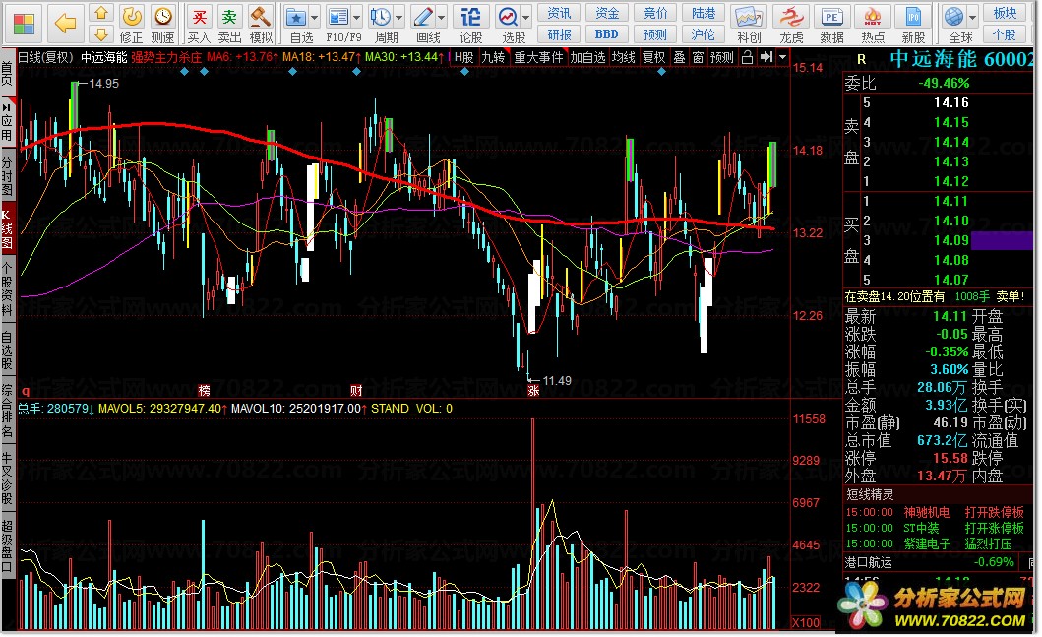Viewport: 1042px width, 637px height.
Task: Click the yellow up arrow button
Action: click(x=101, y=13)
